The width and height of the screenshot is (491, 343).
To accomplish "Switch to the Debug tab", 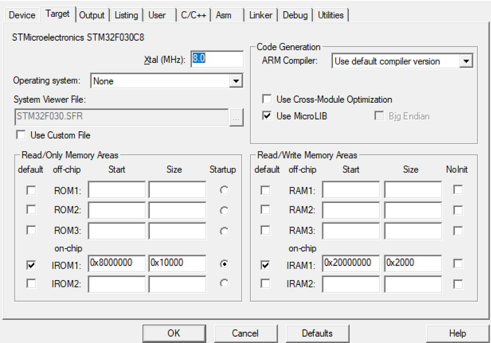I will click(295, 15).
